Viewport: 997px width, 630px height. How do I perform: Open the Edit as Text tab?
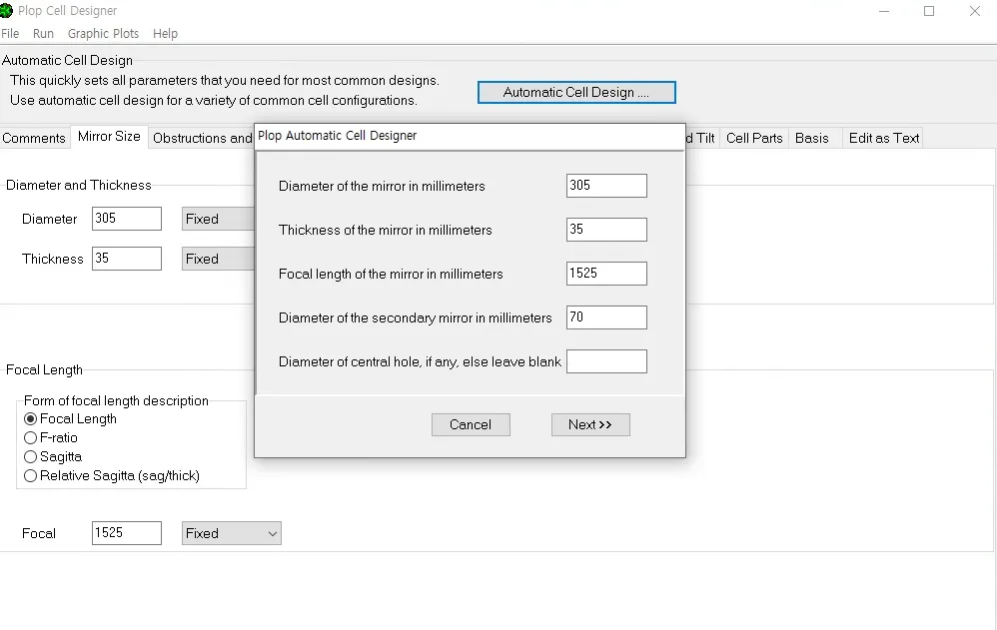coord(883,138)
